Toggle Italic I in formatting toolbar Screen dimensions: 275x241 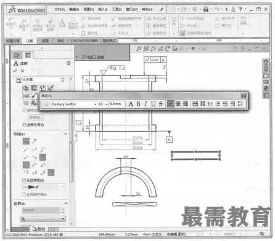pos(146,104)
